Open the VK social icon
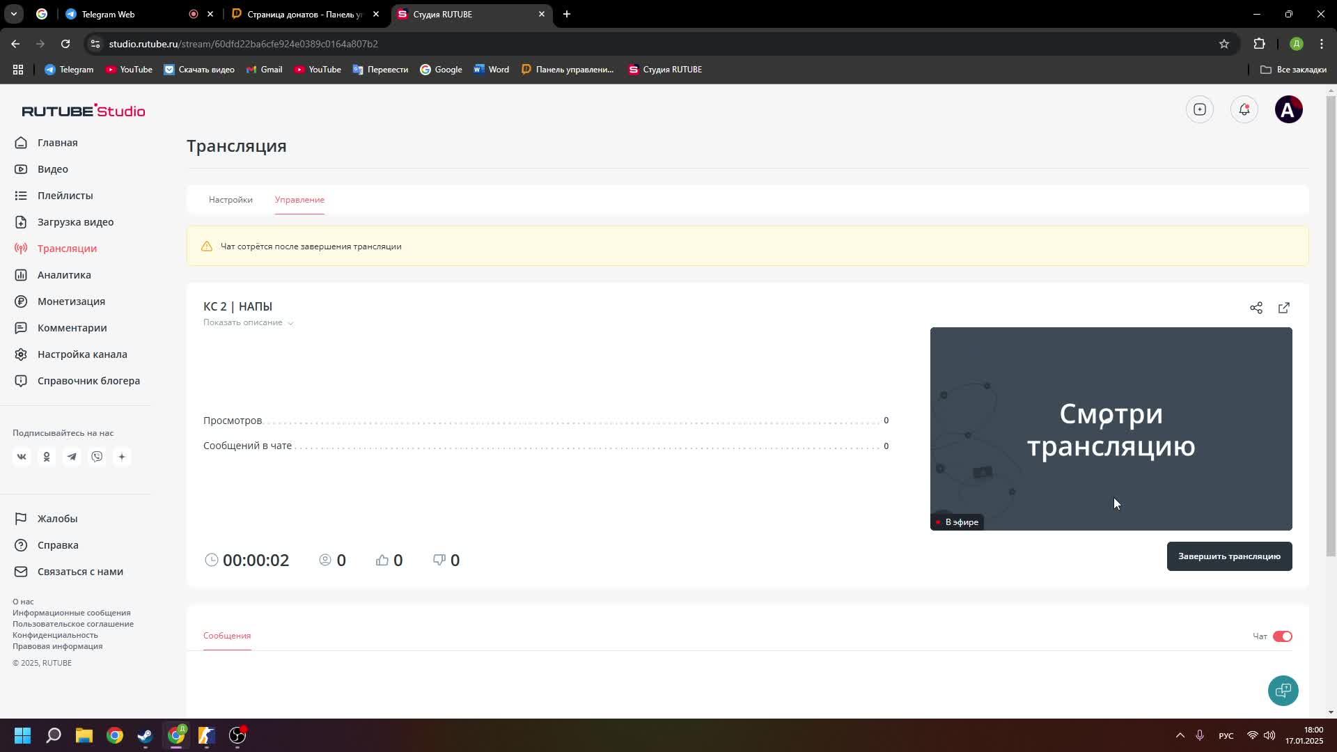The height and width of the screenshot is (752, 1337). 22,457
